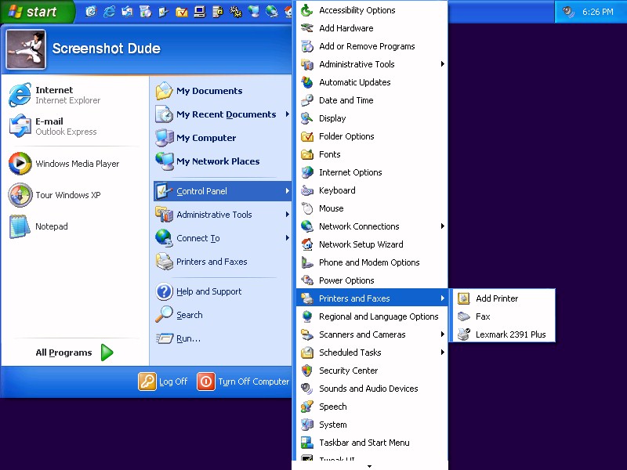Click the Log Off button

[x=164, y=381]
